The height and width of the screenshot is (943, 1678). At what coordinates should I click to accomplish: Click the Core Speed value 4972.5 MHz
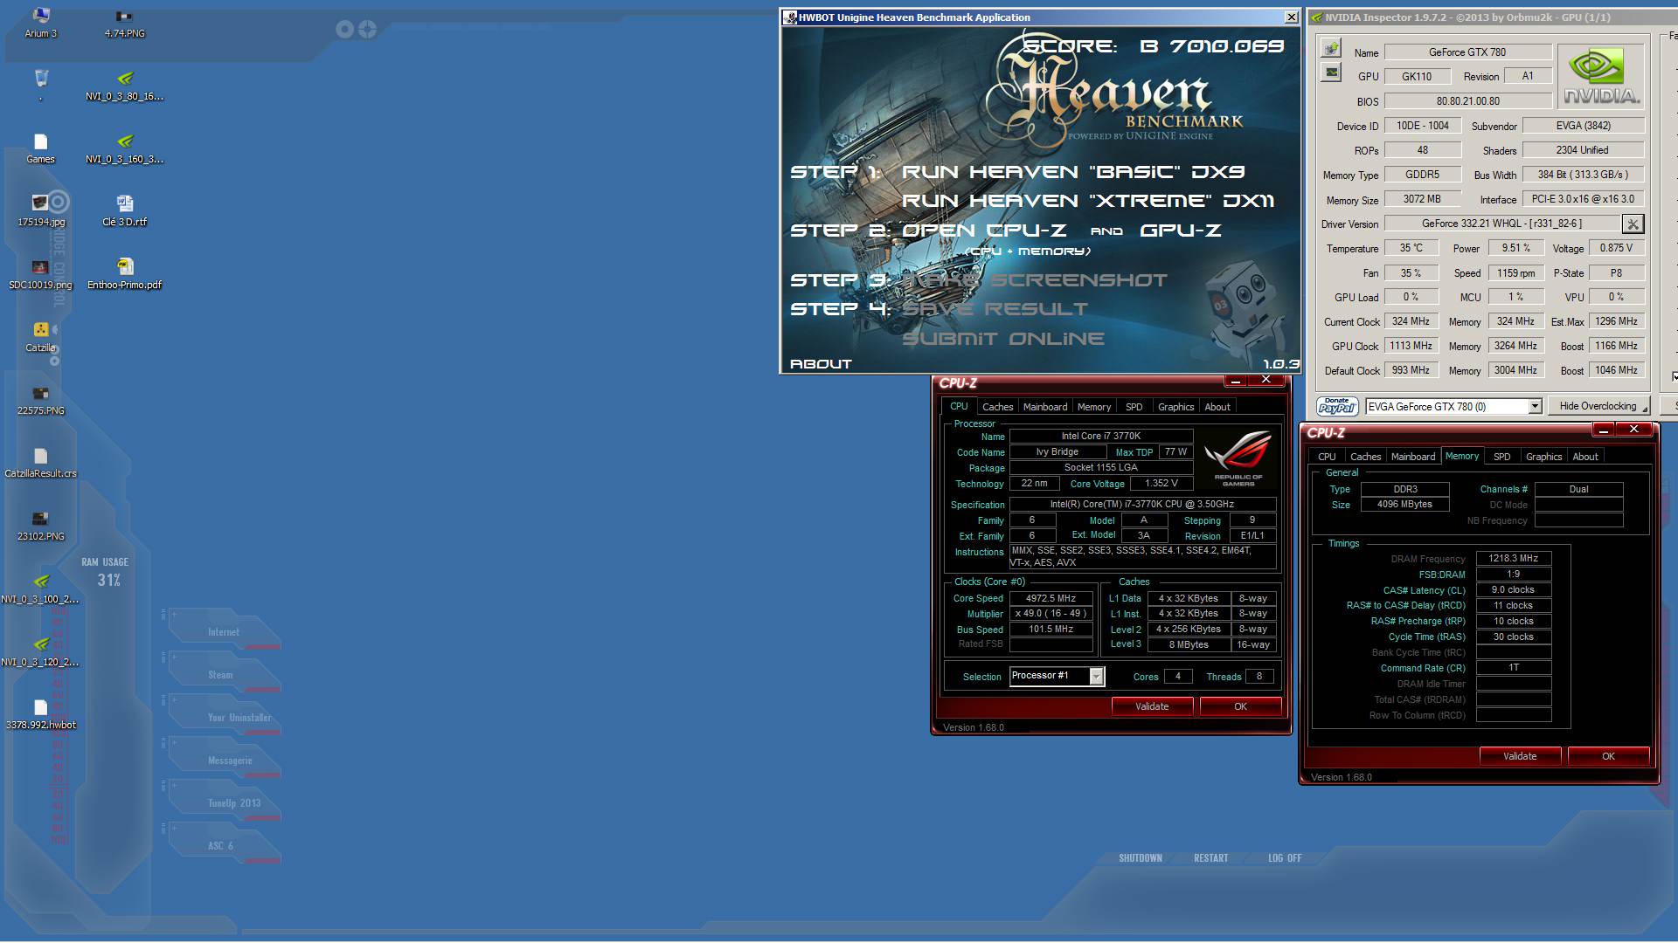(1051, 598)
